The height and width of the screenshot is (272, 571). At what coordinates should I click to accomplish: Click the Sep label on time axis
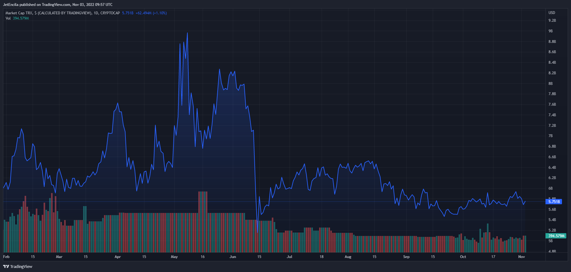(406, 257)
